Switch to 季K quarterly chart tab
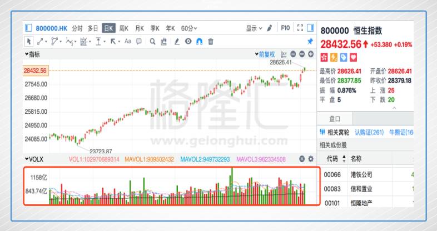 (x=155, y=28)
